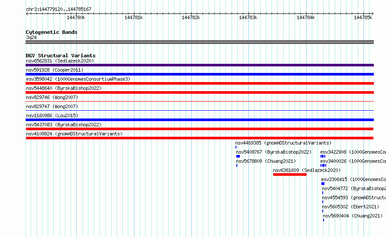Select the purple nsv6562831 variant bar

(200, 65)
